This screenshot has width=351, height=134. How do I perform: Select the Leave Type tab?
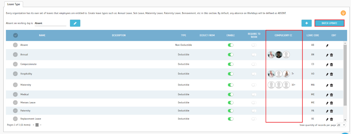[14, 4]
